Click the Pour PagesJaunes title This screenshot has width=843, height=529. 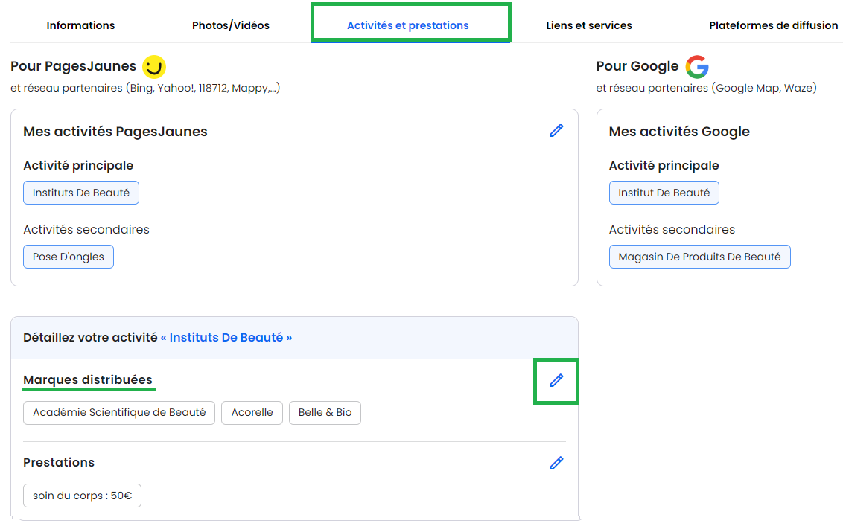coord(73,66)
